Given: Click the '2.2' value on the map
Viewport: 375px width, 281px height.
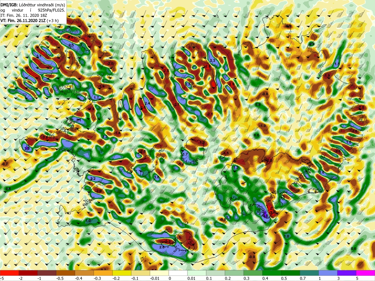Looking at the screenshot, I should click(93, 179).
